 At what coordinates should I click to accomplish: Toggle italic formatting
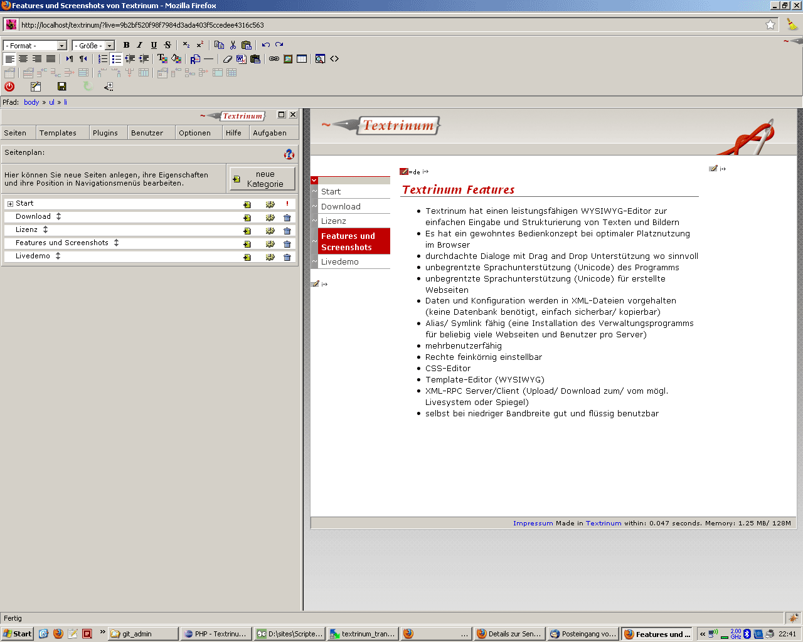pyautogui.click(x=140, y=45)
